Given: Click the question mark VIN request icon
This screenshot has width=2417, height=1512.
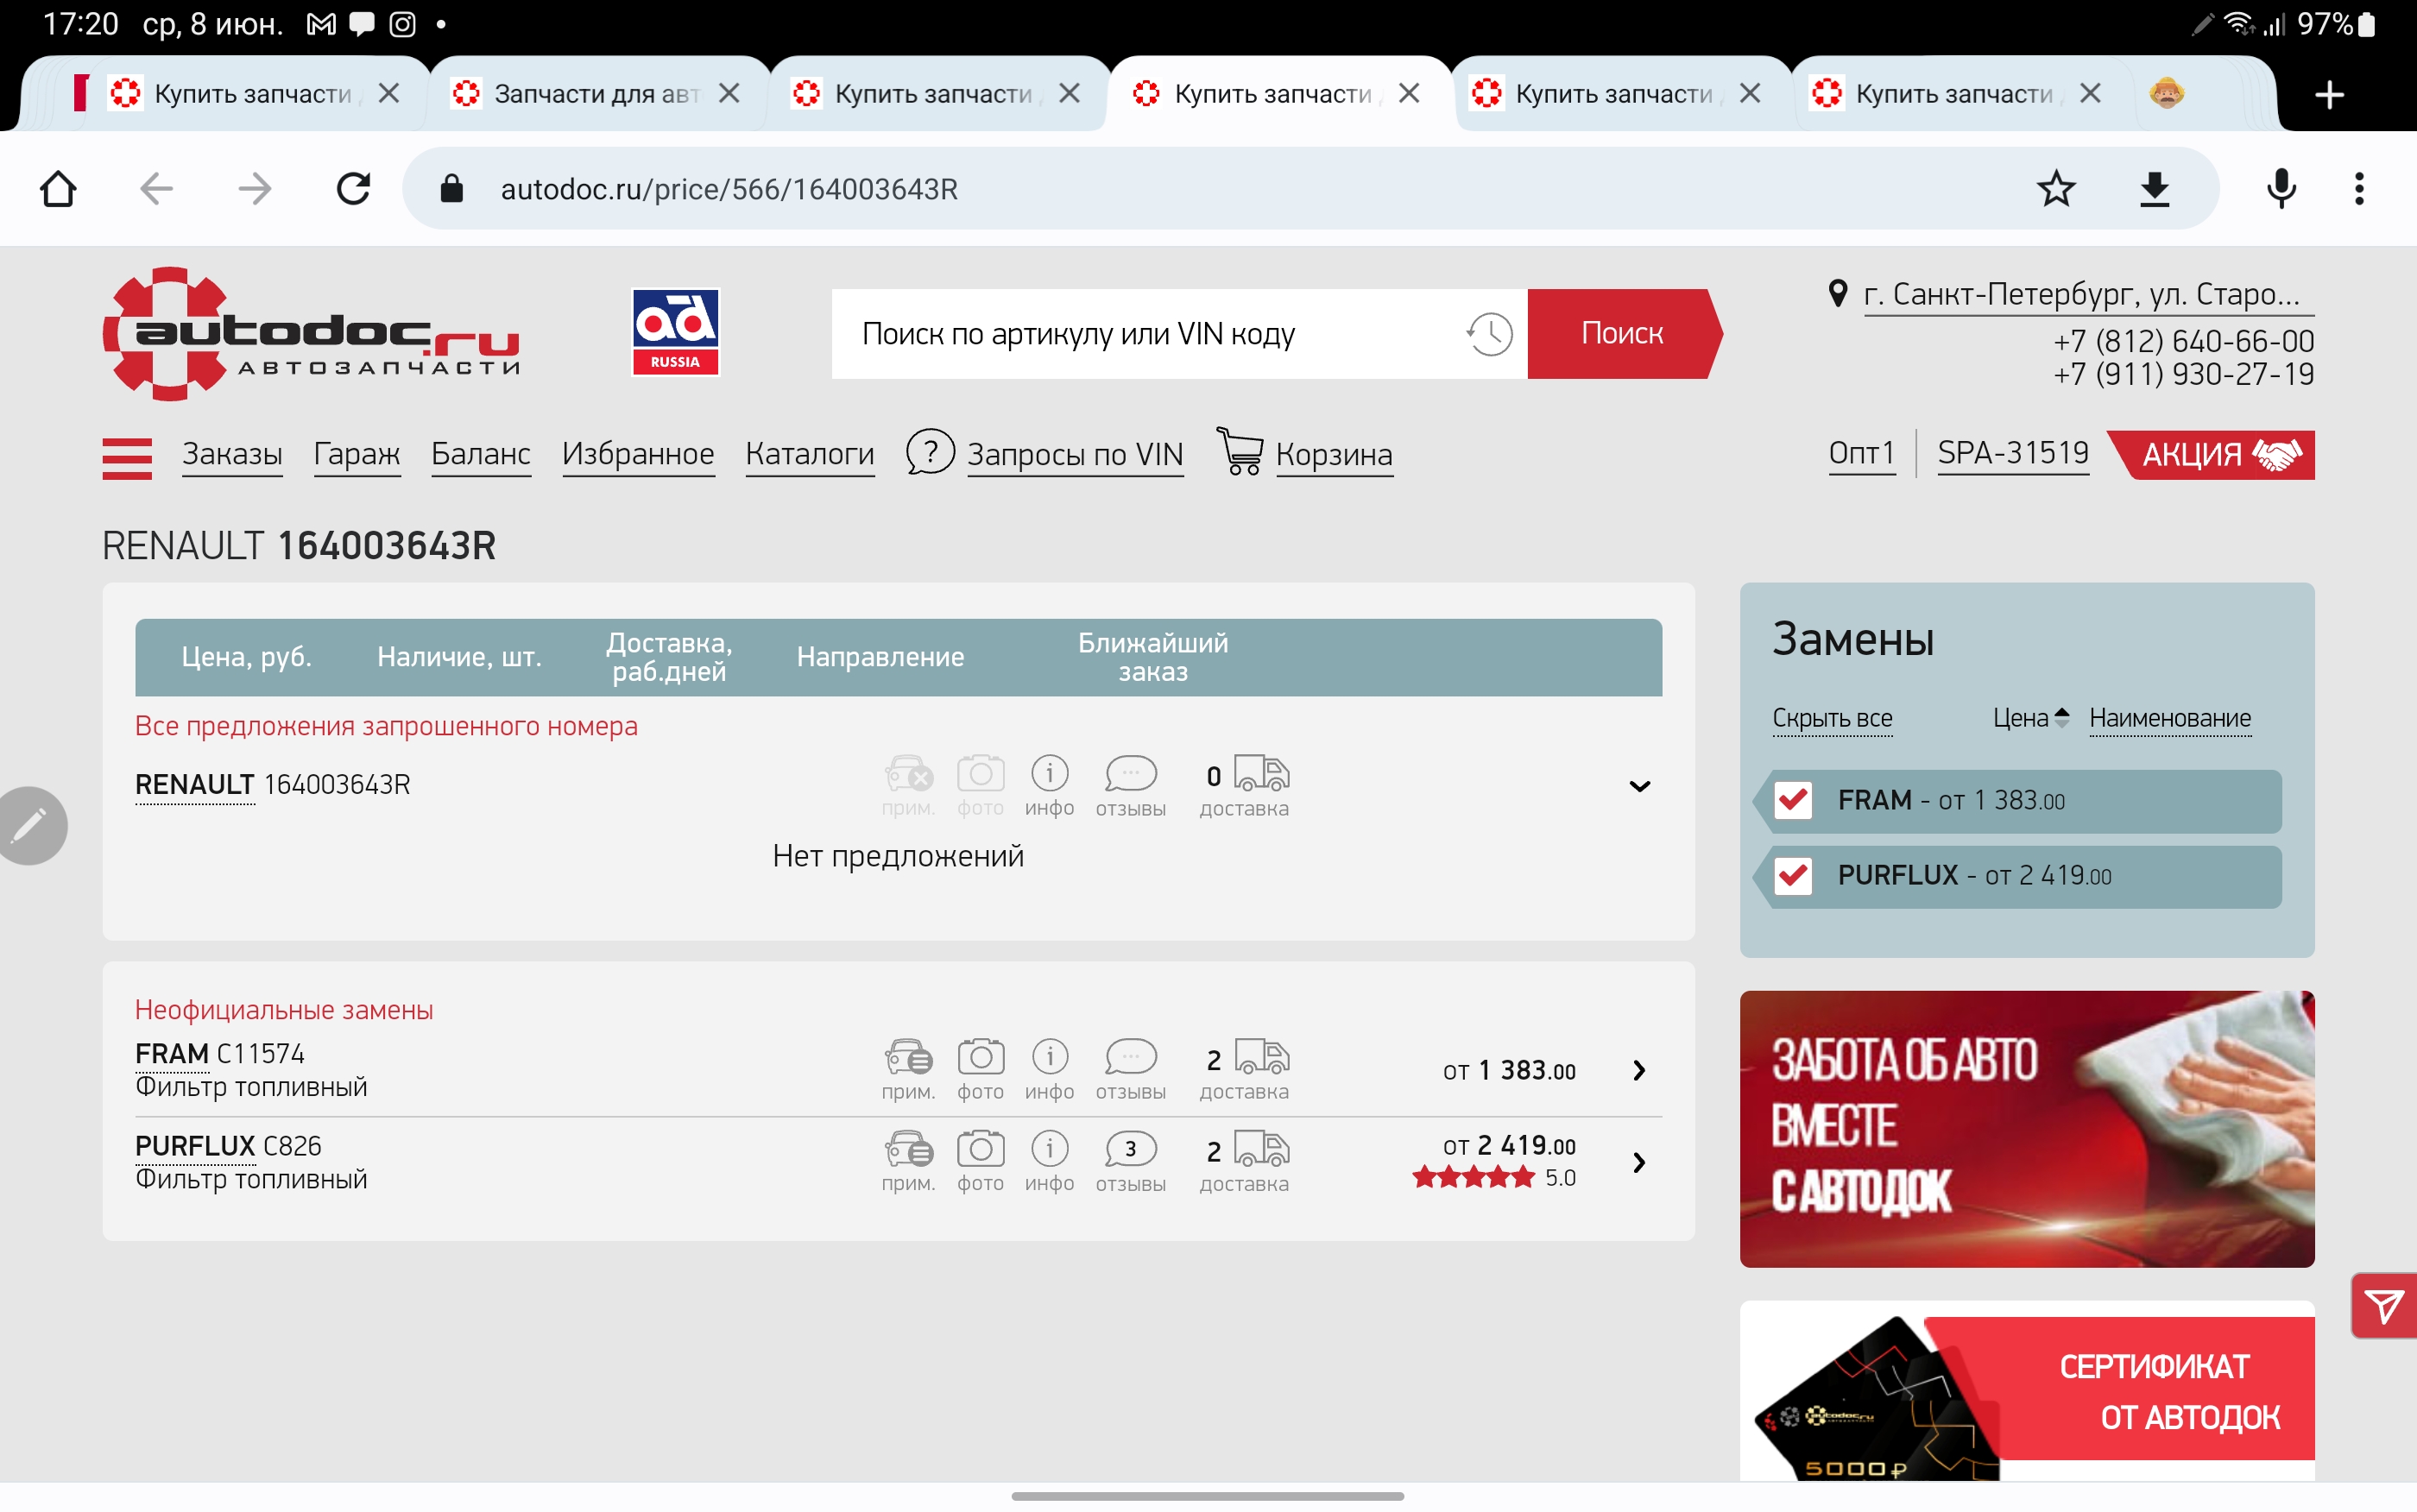Looking at the screenshot, I should [930, 453].
